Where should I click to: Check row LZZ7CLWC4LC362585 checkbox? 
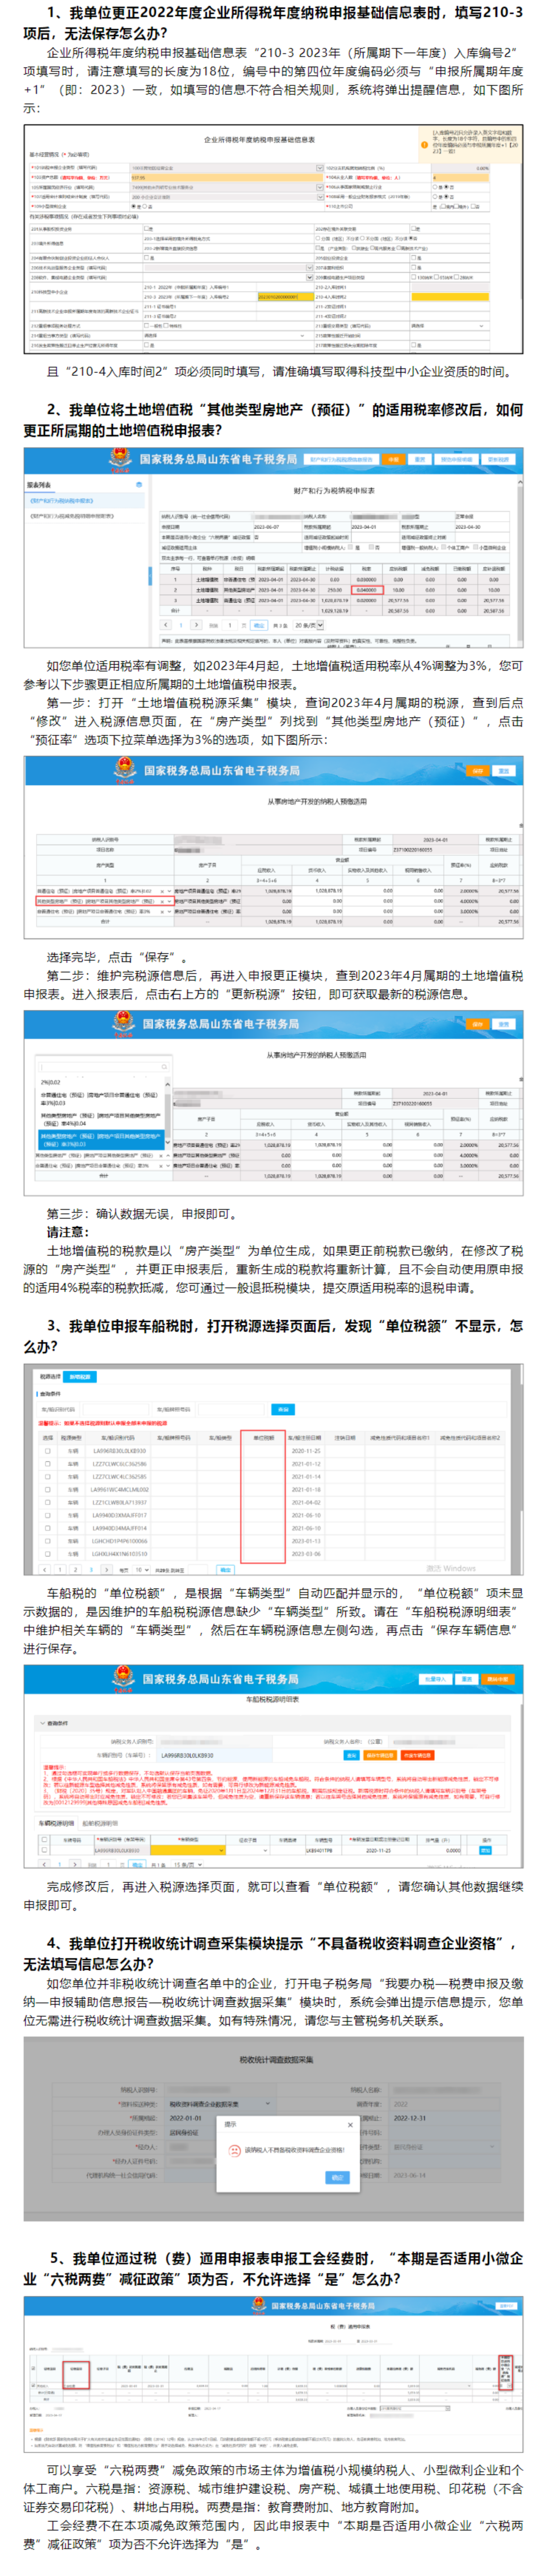[x=48, y=1477]
